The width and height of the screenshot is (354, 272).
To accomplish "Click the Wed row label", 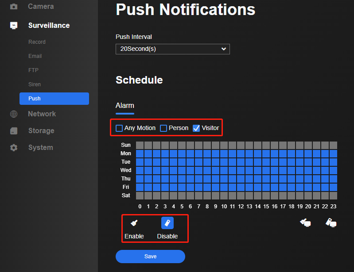I will pyautogui.click(x=126, y=170).
